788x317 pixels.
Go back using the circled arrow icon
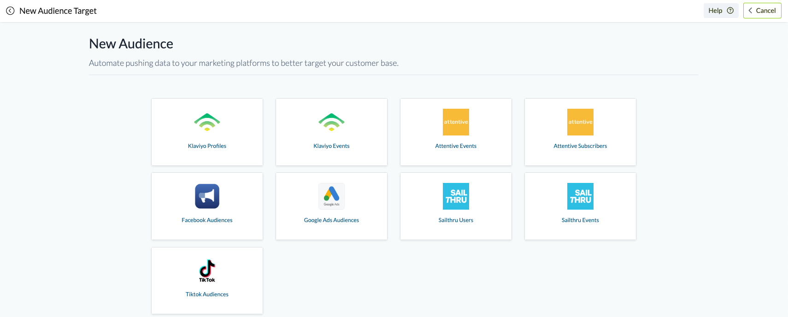pyautogui.click(x=10, y=11)
